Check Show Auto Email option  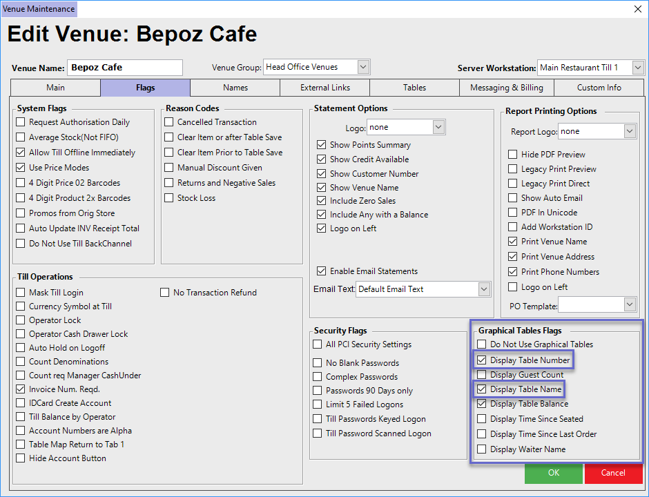click(512, 198)
